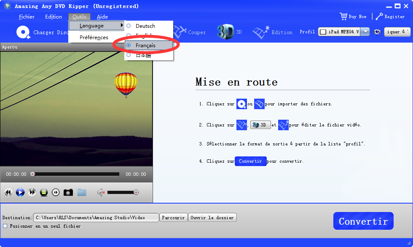Click the load disc icon in step 1
Image resolution: width=413 pixels, height=247 pixels.
tap(241, 104)
